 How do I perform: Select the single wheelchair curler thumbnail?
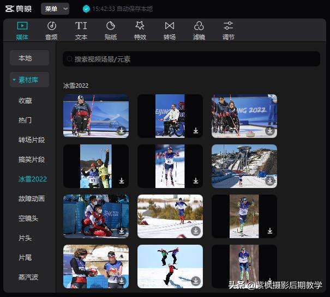(x=96, y=116)
